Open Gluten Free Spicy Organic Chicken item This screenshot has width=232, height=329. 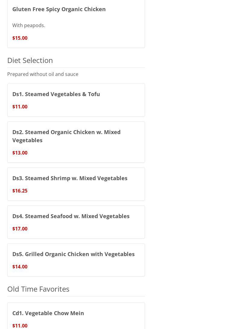tap(59, 9)
